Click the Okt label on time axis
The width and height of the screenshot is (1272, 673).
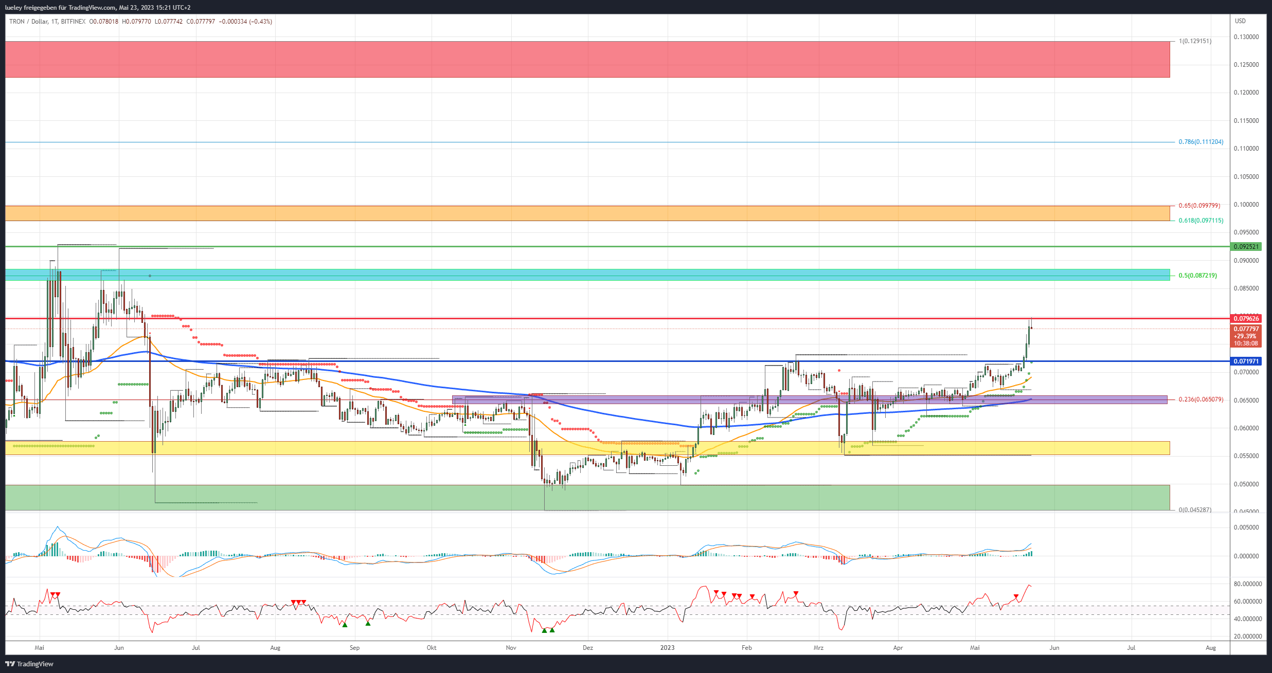point(432,648)
